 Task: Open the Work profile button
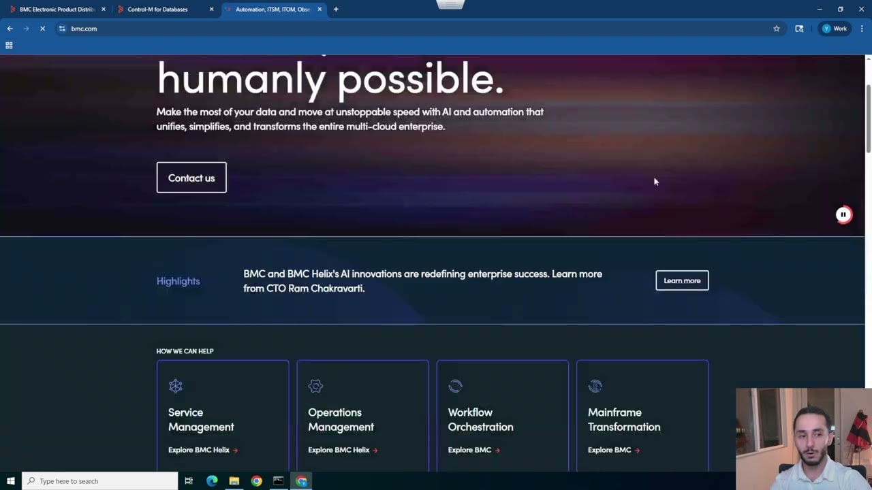point(835,29)
